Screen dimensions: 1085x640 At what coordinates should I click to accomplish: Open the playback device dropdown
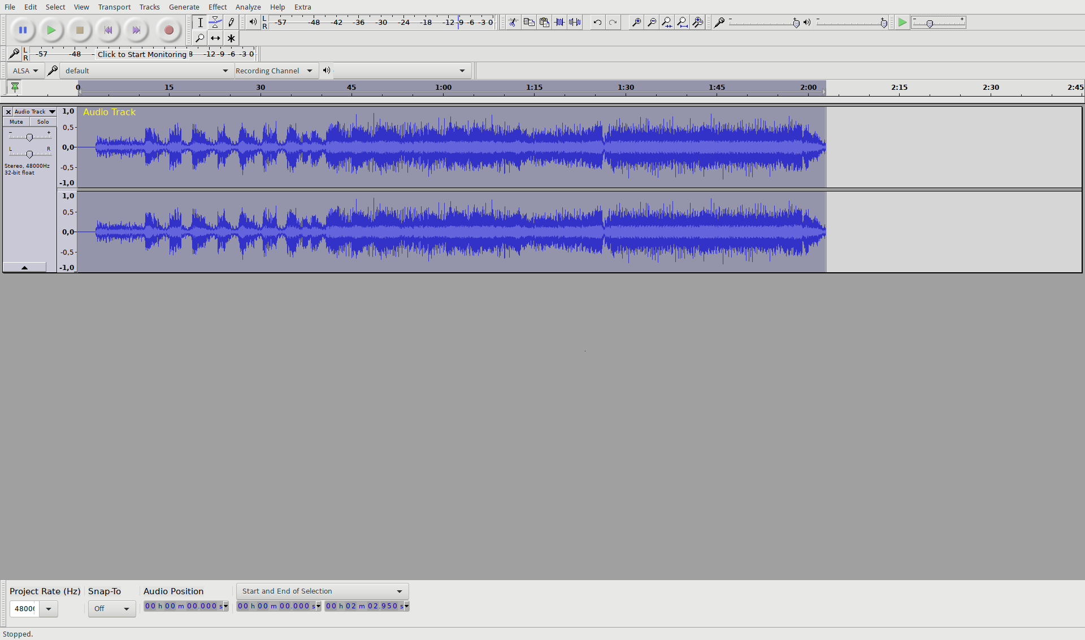[x=402, y=71]
